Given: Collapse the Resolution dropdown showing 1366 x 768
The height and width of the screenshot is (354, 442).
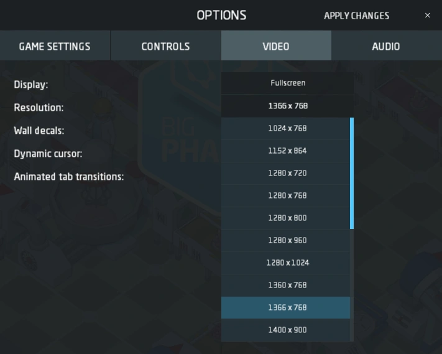Looking at the screenshot, I should 288,106.
